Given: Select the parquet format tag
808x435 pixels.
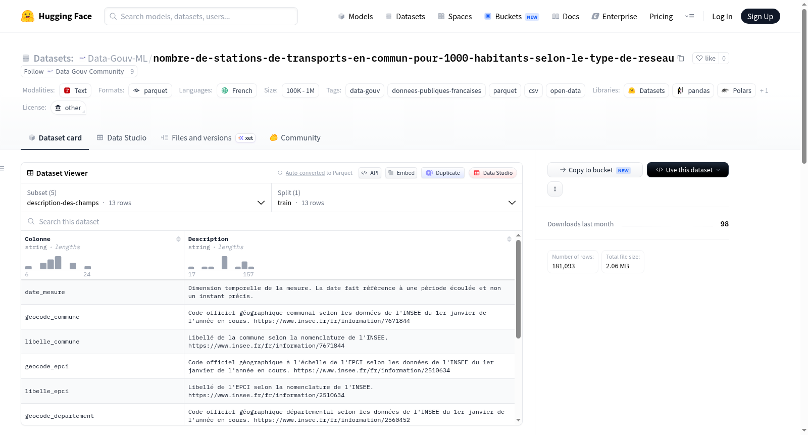Looking at the screenshot, I should click(x=150, y=90).
